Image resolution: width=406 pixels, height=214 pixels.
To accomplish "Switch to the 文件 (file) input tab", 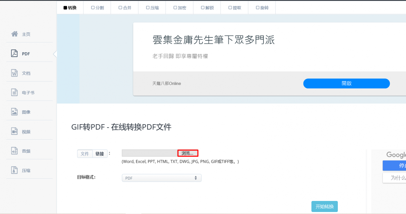I will pyautogui.click(x=85, y=154).
